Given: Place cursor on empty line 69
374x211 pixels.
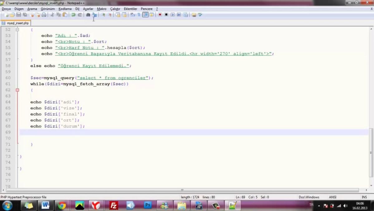Looking at the screenshot, I should [194, 132].
